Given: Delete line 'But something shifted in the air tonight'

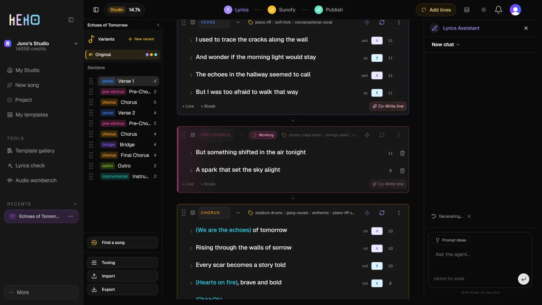Looking at the screenshot, I should (x=402, y=153).
